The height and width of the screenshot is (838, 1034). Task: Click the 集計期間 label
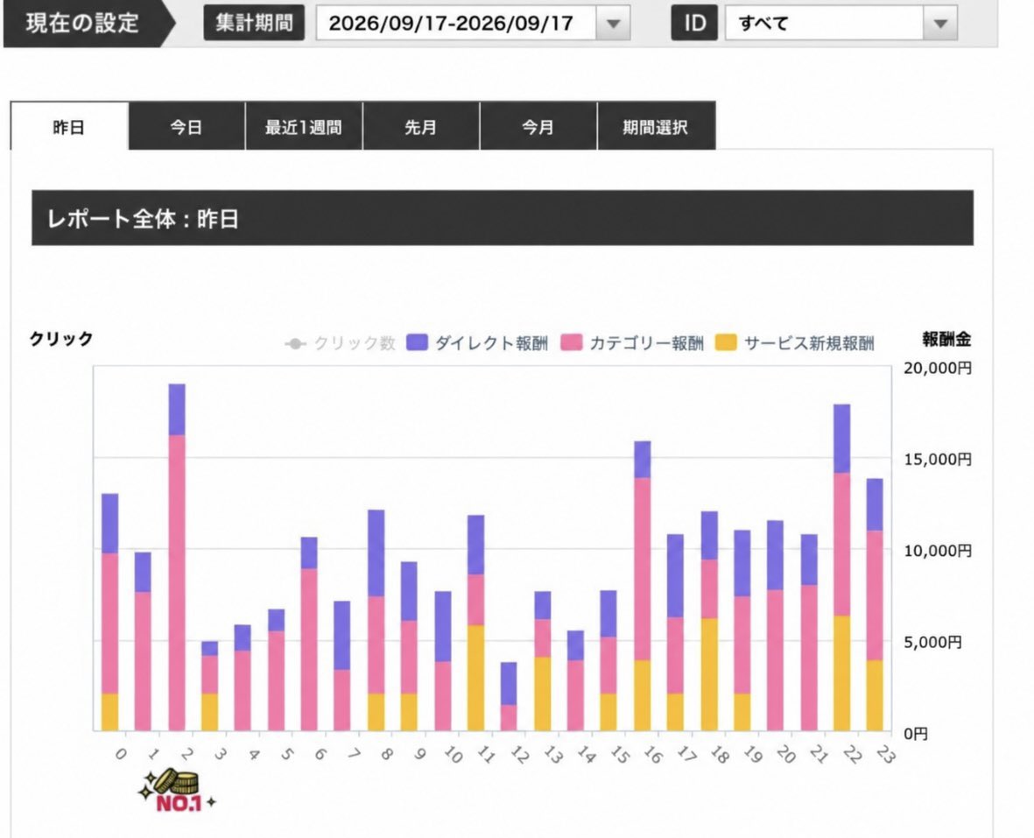pyautogui.click(x=254, y=23)
